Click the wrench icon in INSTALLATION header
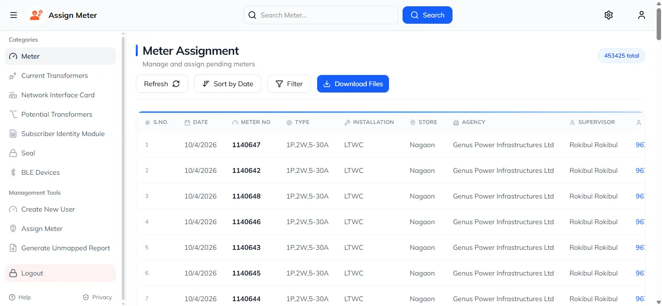 (x=347, y=122)
